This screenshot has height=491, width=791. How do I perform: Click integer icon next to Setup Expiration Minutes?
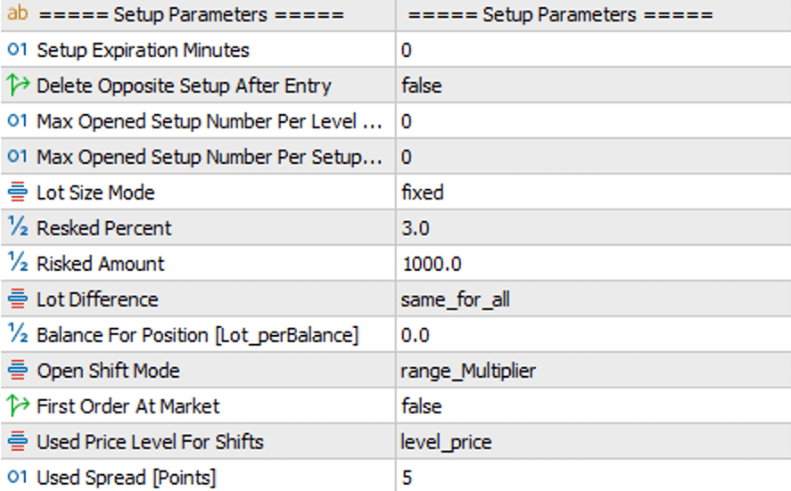17,49
